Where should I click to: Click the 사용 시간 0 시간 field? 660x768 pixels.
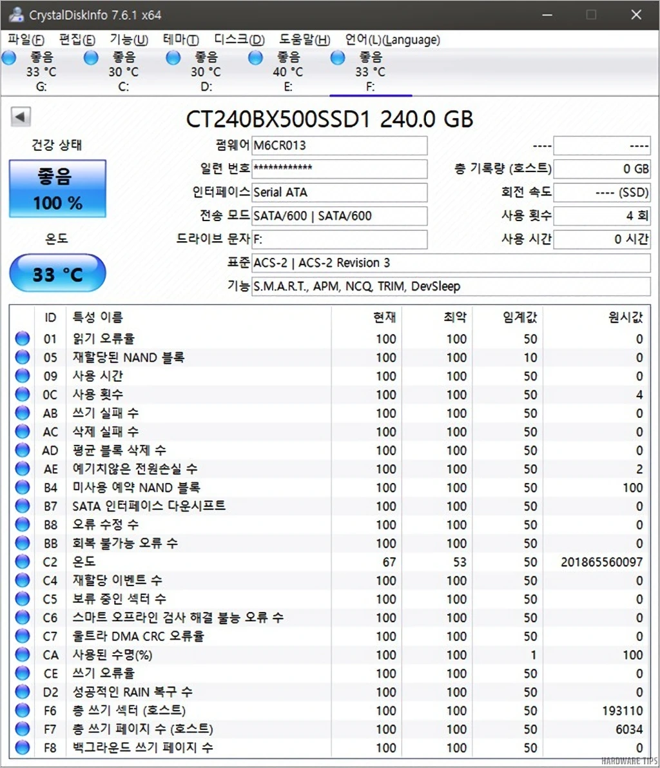[602, 239]
